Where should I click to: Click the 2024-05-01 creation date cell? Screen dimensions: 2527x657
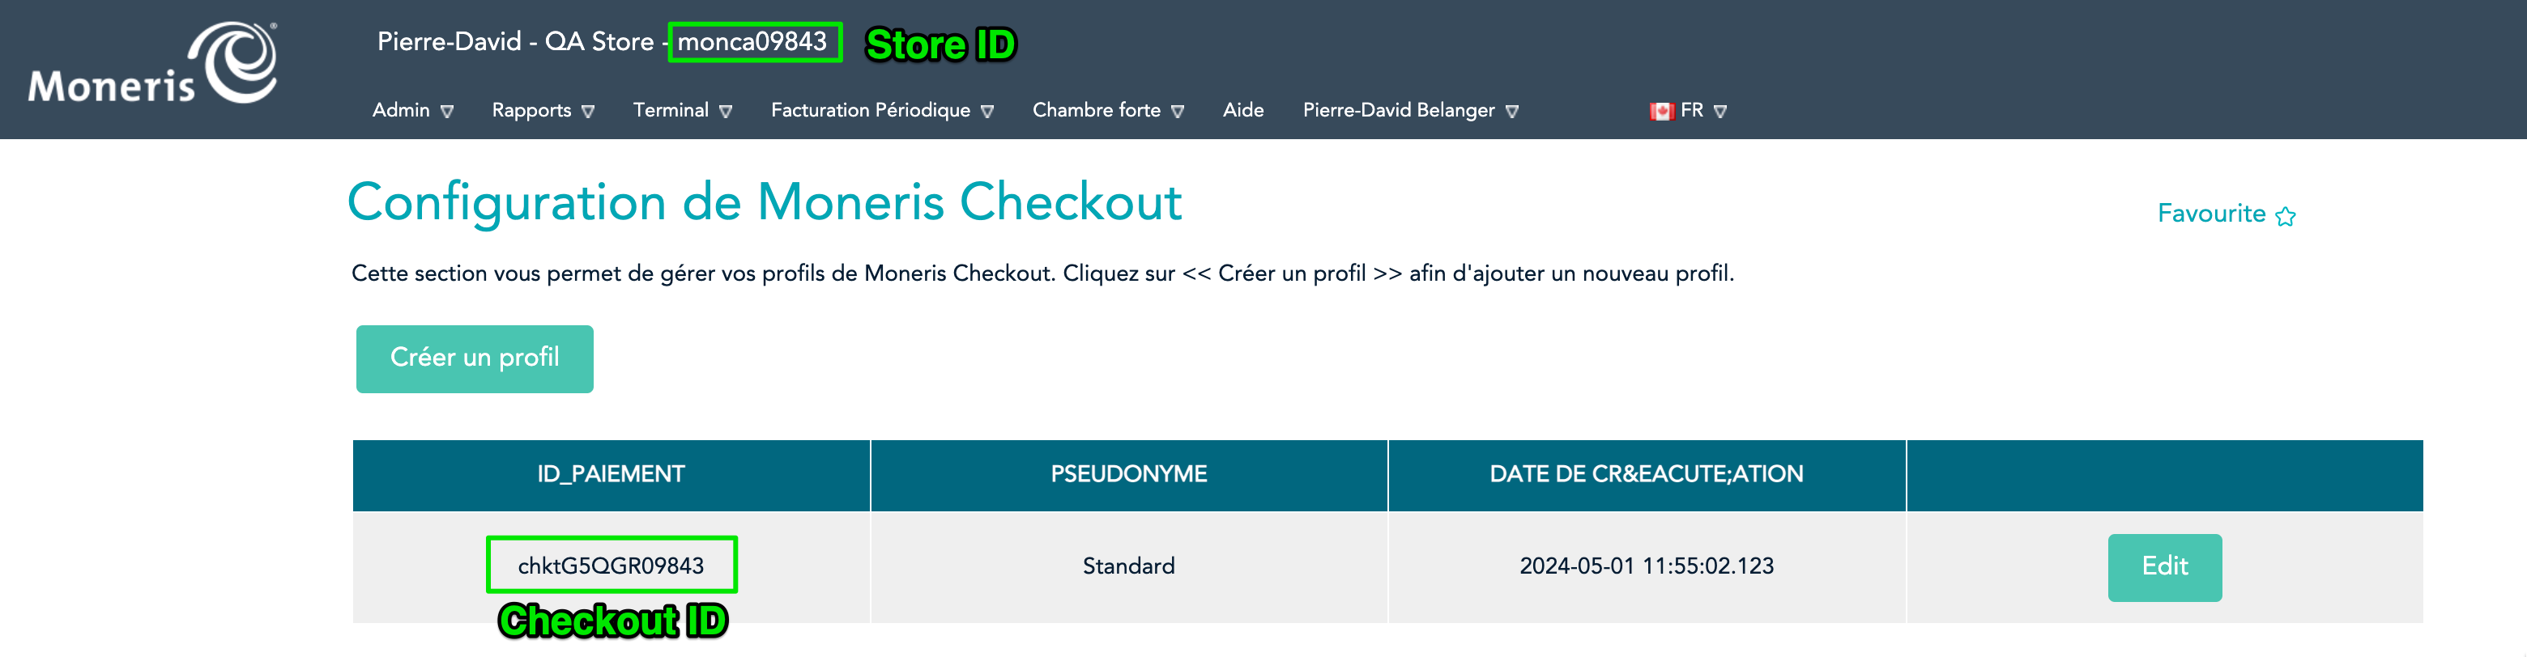(x=1646, y=566)
